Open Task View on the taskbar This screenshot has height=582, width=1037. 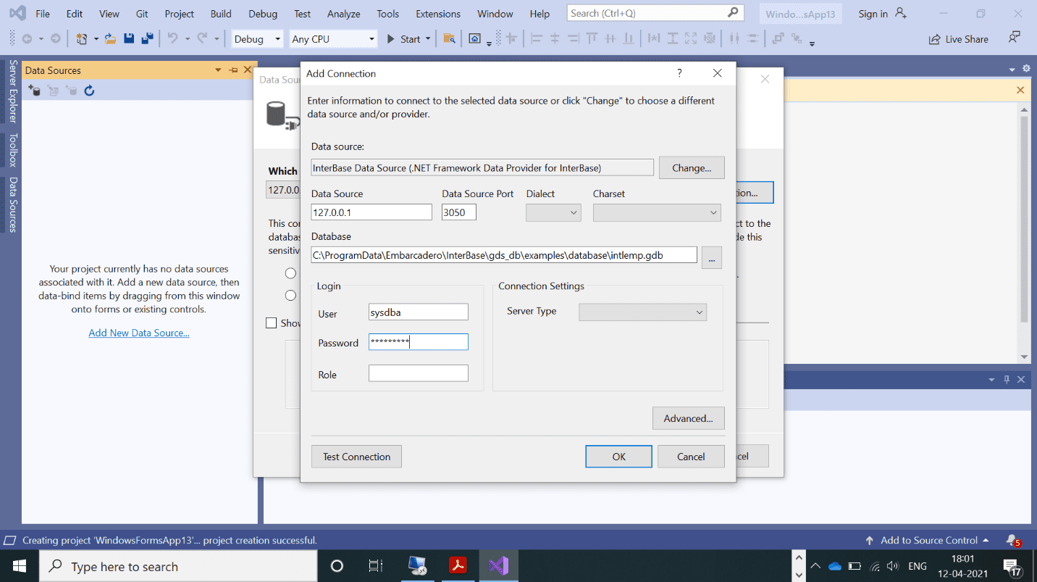click(375, 566)
